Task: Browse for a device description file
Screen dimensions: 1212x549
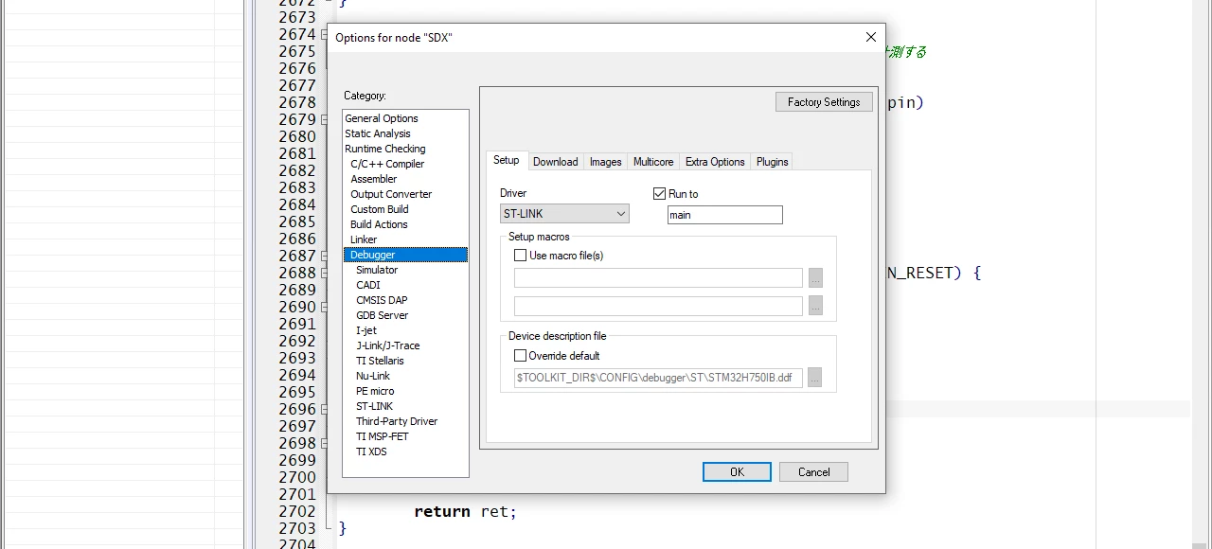Action: point(815,378)
